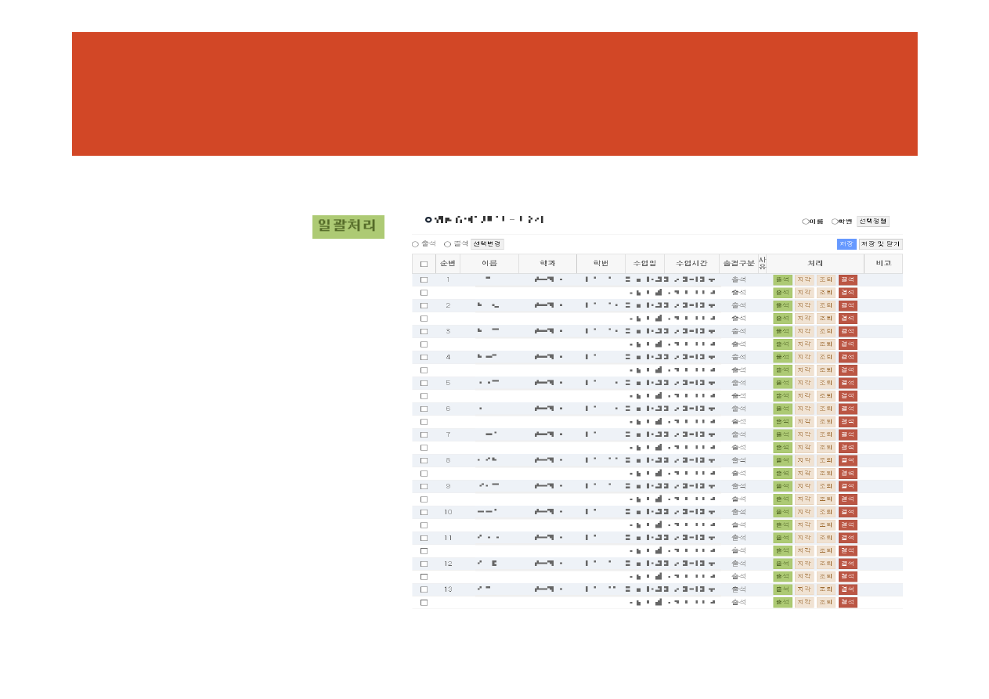Toggle the select-all checkbox in table header
The image size is (989, 699).
point(424,264)
